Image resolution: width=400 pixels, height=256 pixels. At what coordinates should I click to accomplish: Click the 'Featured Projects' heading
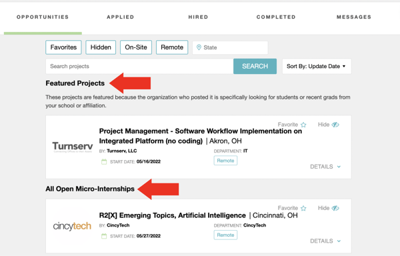click(x=75, y=83)
